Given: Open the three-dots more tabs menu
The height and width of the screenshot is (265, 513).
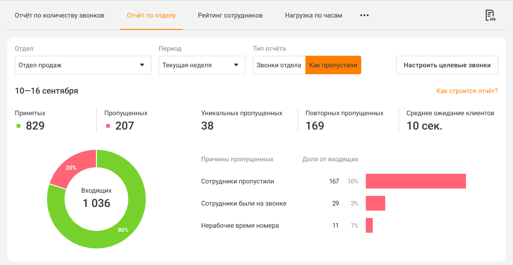Looking at the screenshot, I should (364, 15).
